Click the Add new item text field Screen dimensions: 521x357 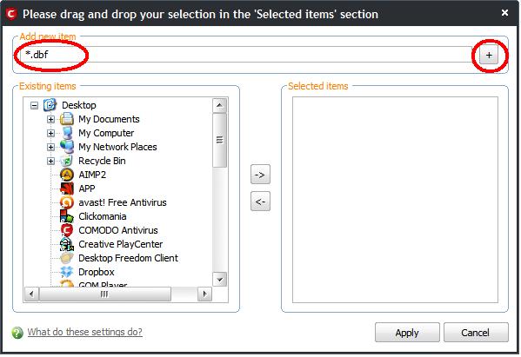246,55
